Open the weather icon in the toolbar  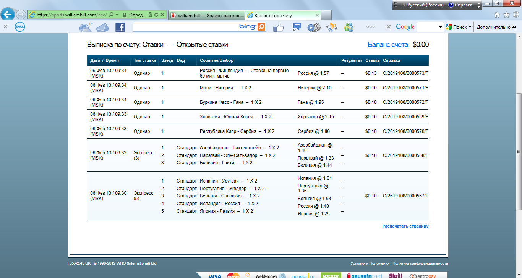point(86,27)
